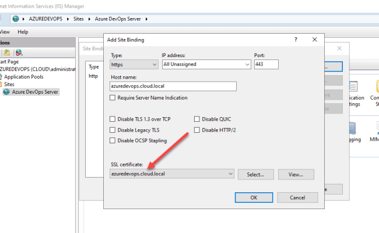Check Disable OCSP Stapling
The image size is (379, 233).
tap(113, 140)
